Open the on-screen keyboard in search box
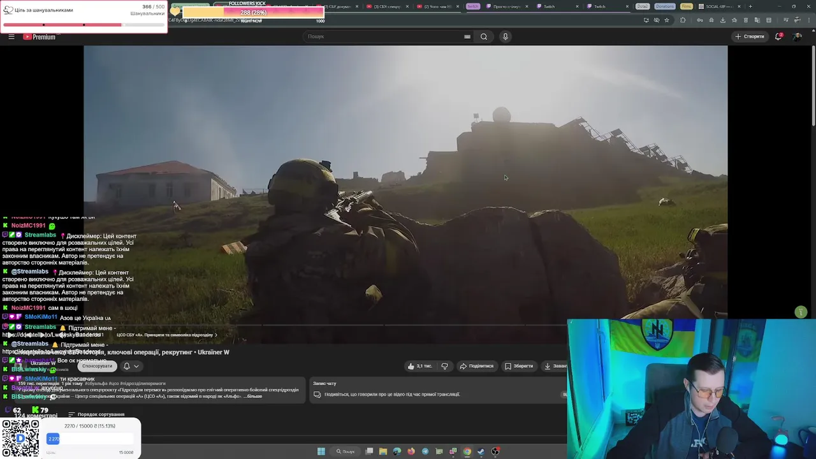 pos(467,36)
